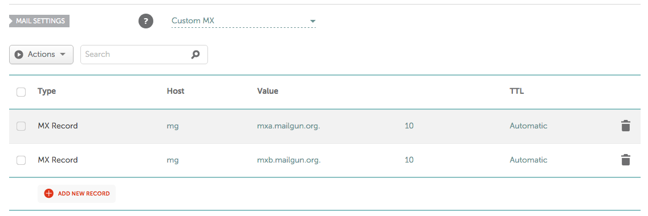Open the Custom MX mail settings dropdown

243,21
